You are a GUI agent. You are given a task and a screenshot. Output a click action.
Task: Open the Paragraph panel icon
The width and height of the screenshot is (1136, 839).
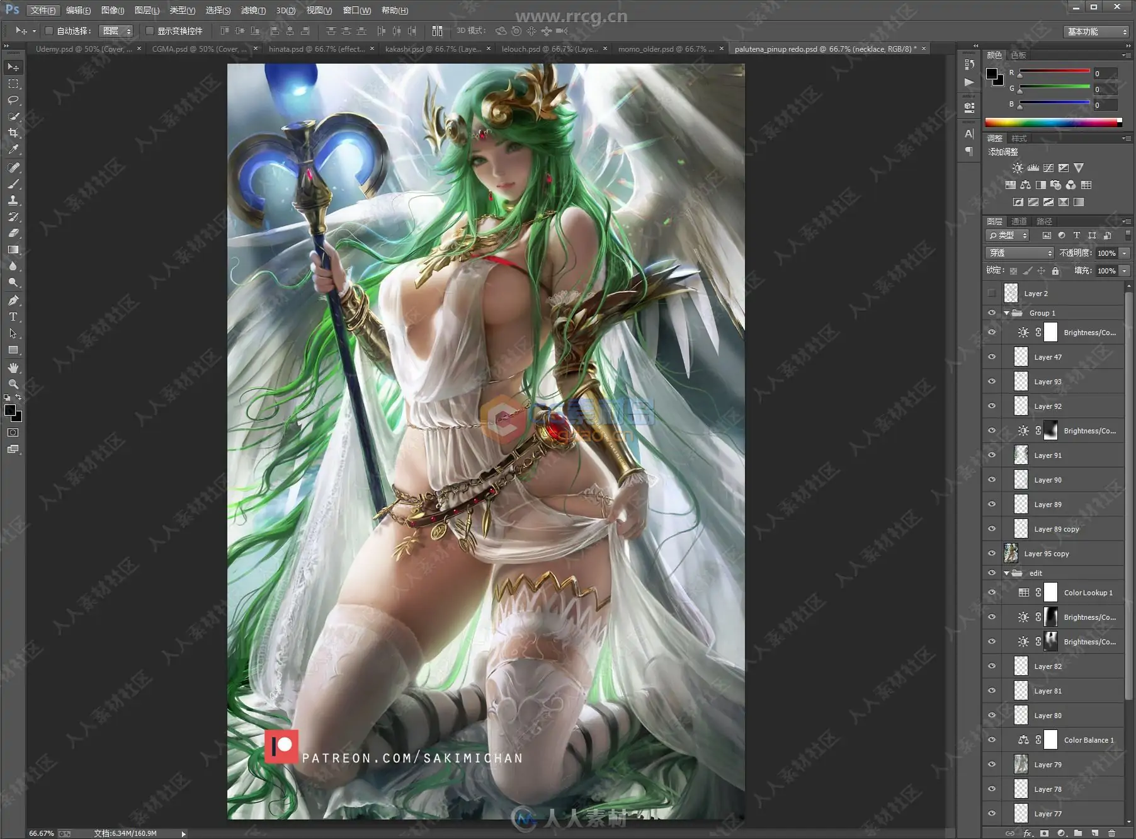coord(969,151)
